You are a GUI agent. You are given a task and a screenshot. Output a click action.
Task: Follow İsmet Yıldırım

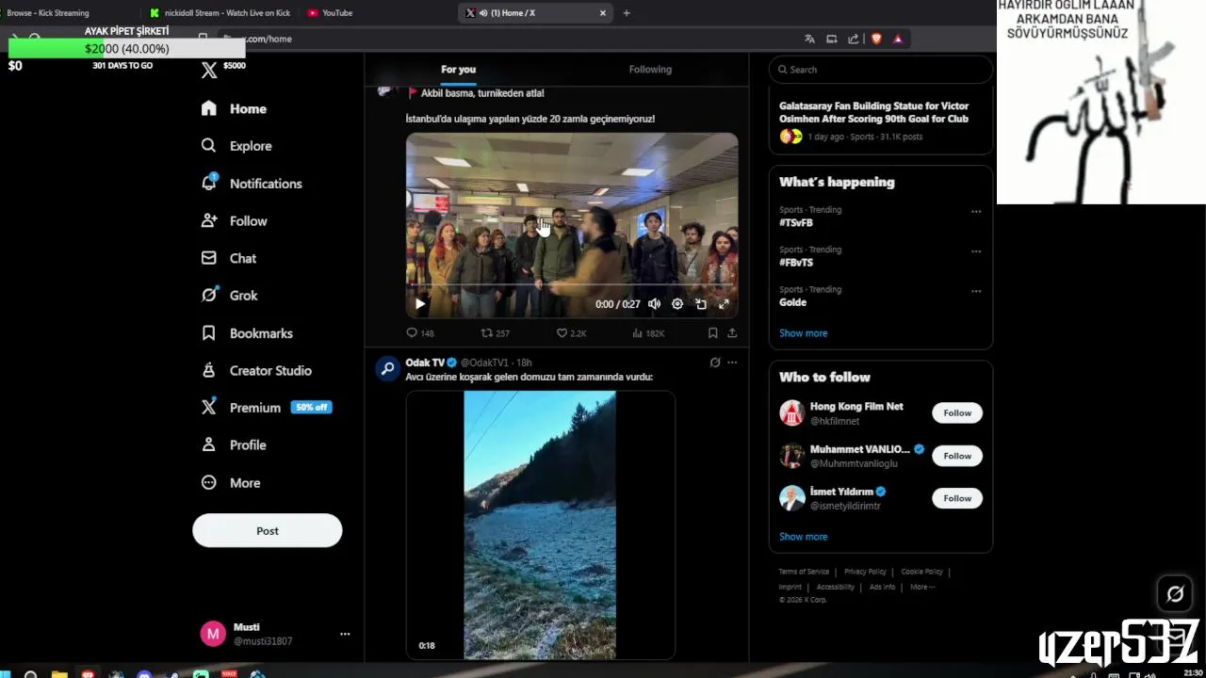[x=957, y=498]
